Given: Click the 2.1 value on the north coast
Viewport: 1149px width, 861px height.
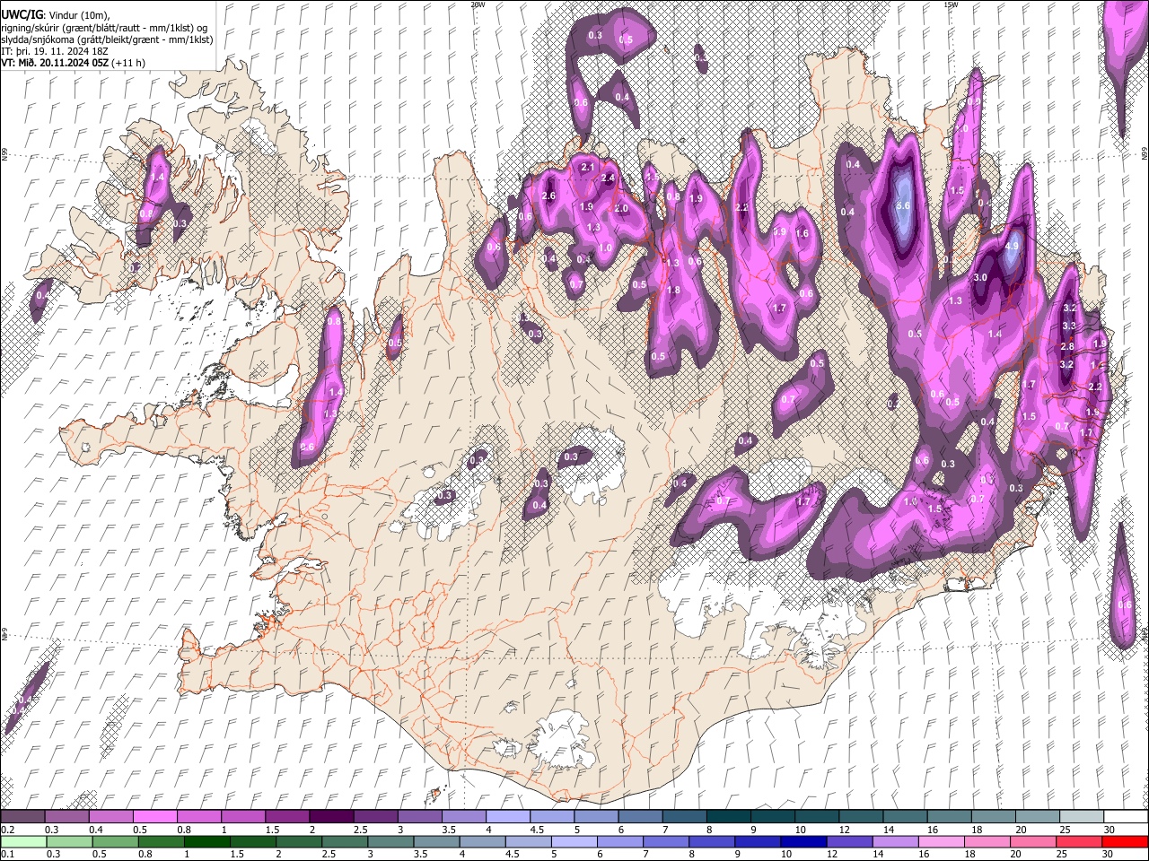Looking at the screenshot, I should [x=589, y=168].
